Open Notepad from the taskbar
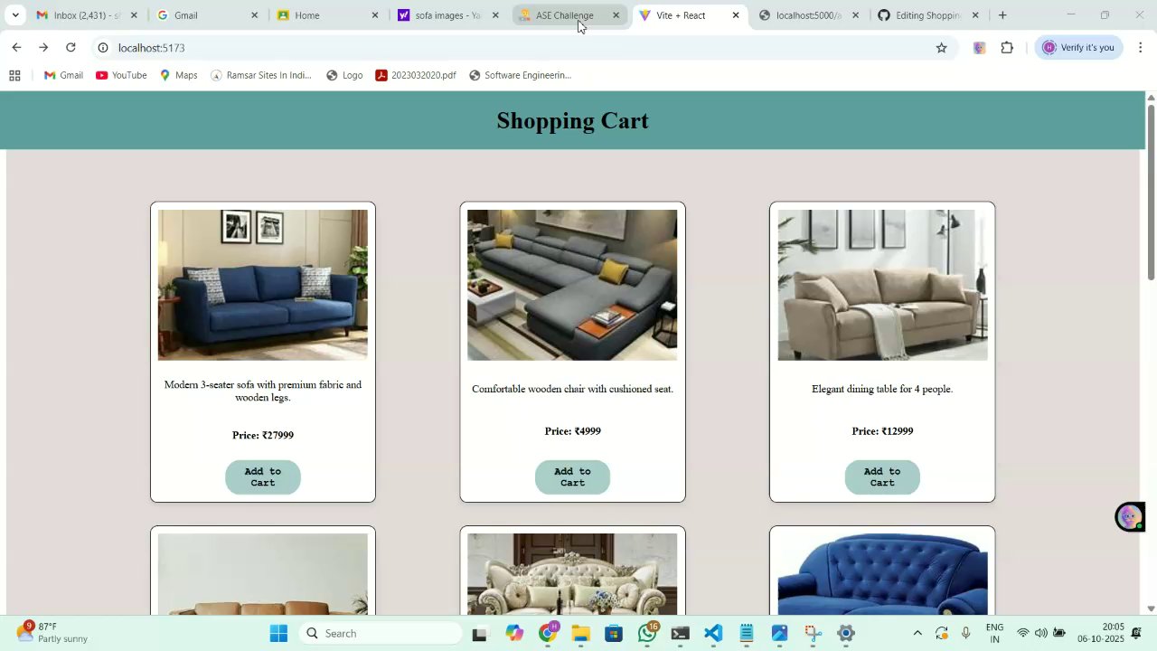The width and height of the screenshot is (1157, 651). pyautogui.click(x=747, y=634)
